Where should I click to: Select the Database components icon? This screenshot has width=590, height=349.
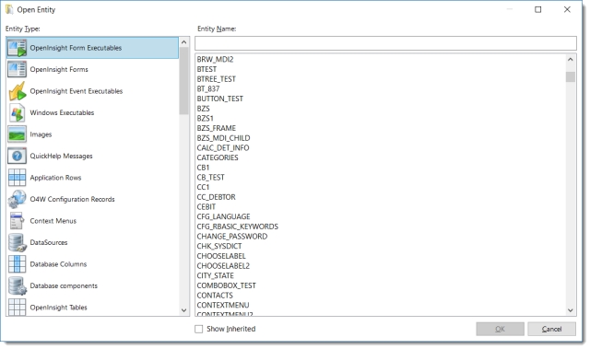tap(18, 285)
